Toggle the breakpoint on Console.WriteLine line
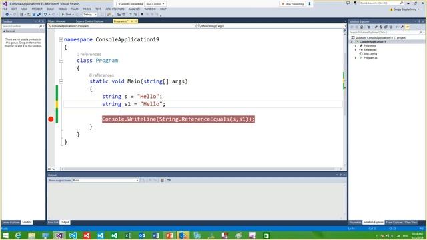 pos(51,119)
